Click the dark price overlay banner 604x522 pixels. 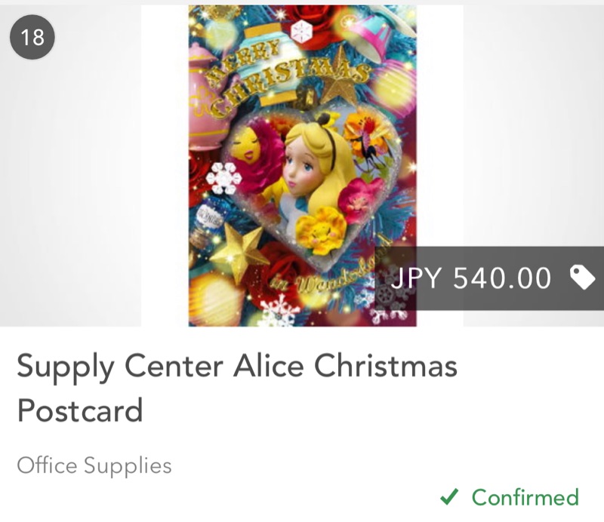(x=489, y=278)
